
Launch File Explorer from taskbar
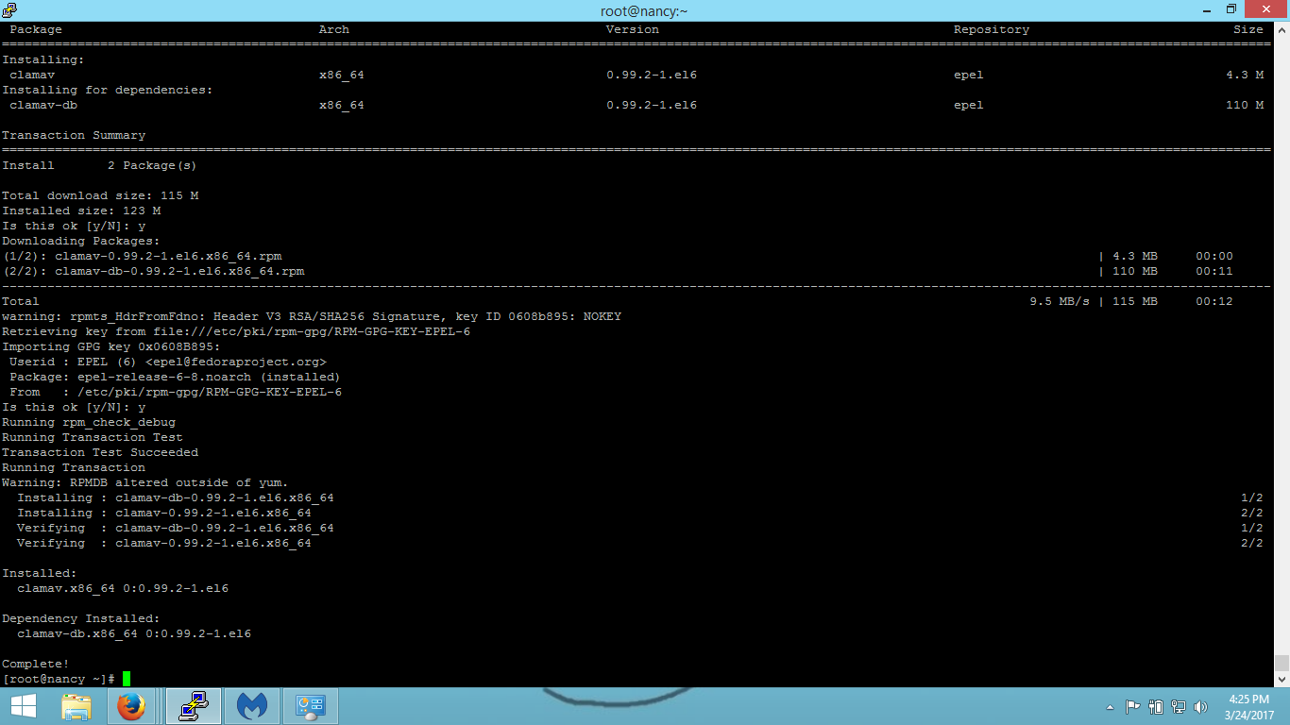click(76, 706)
